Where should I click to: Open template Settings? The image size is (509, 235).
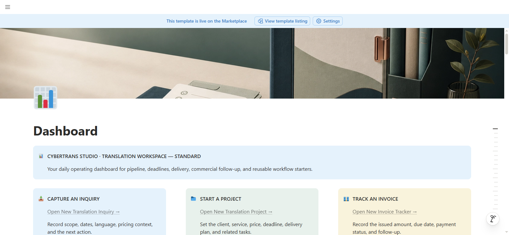(x=328, y=21)
